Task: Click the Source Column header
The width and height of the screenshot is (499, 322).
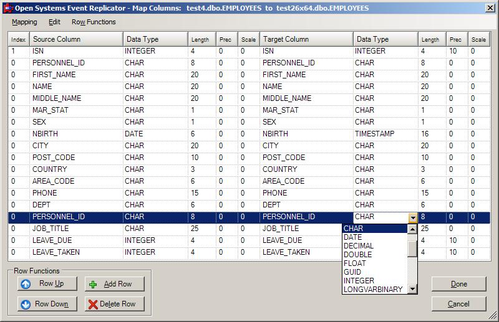Action: pos(76,39)
